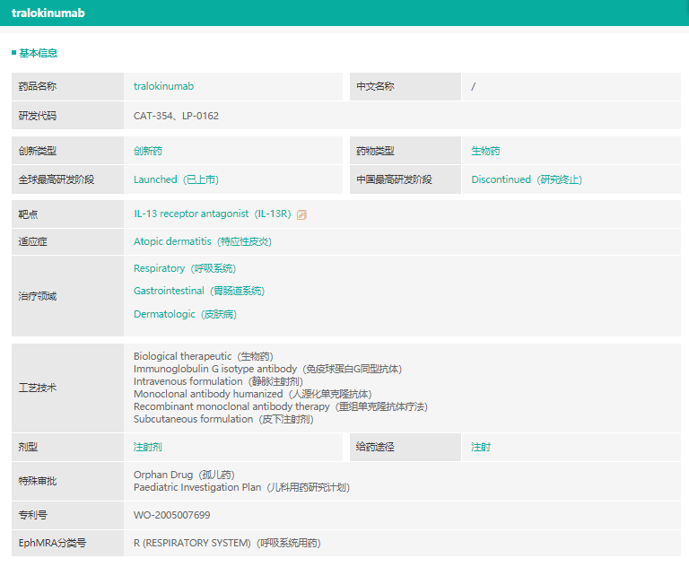
Task: Click Biological therapeutic (生物药) technology line
Action: point(204,356)
